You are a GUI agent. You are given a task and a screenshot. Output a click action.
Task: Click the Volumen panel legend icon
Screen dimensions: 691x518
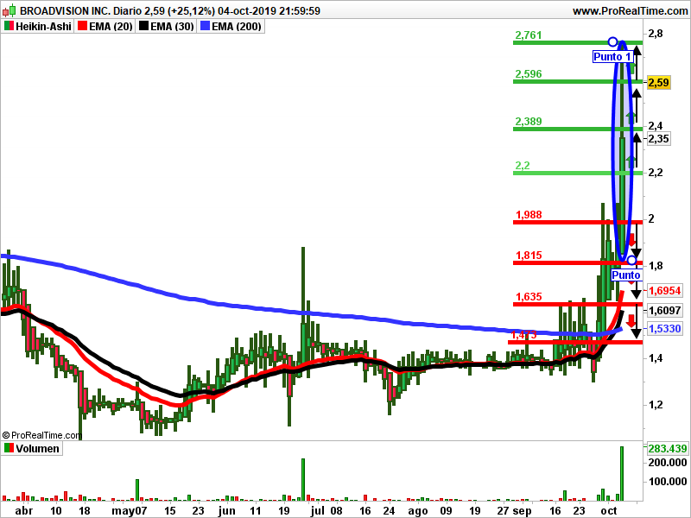(9, 449)
